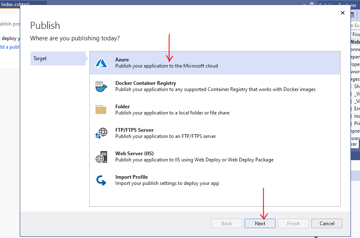Click 'Import your publish settings to deploy your app'
Screen dimensions: 360x238
coord(167,183)
